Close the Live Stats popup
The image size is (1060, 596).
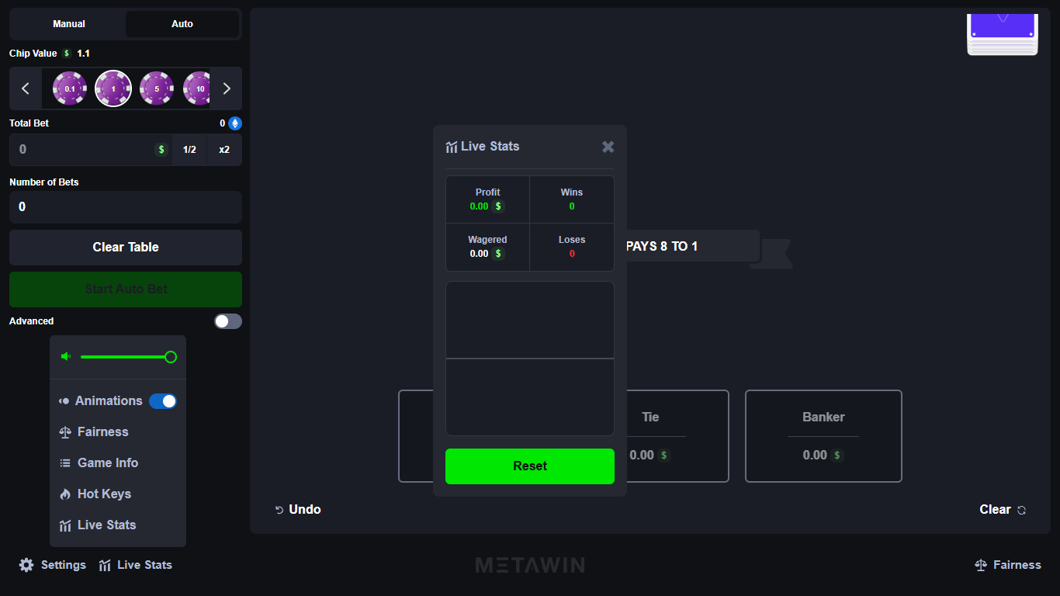pyautogui.click(x=608, y=147)
